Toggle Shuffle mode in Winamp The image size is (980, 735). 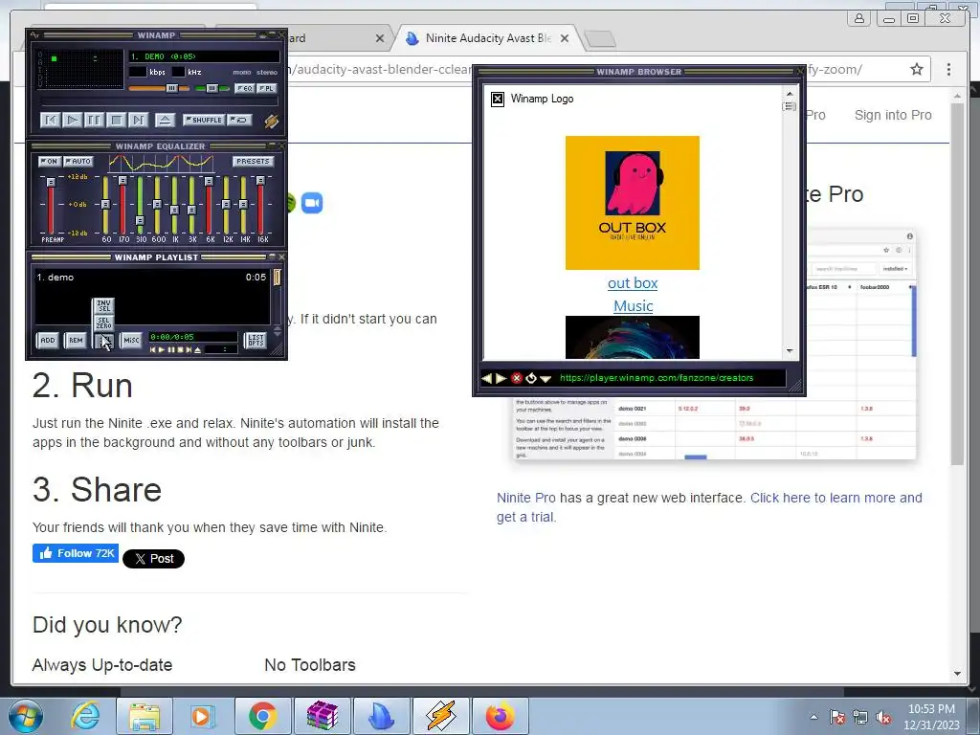click(204, 120)
